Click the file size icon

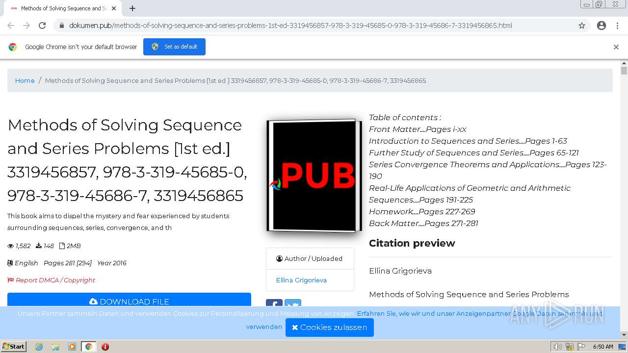point(62,246)
